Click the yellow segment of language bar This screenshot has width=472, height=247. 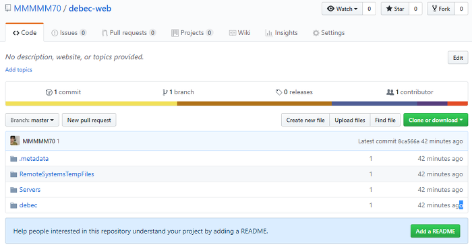[x=91, y=104]
